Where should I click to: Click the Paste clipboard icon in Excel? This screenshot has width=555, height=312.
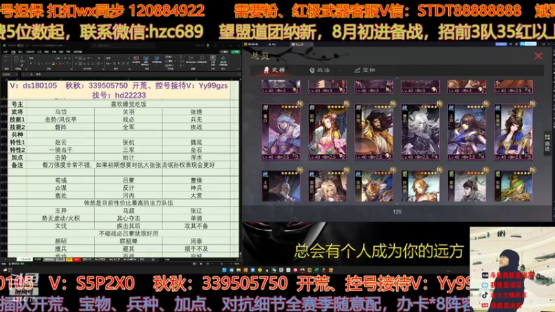click(x=16, y=60)
